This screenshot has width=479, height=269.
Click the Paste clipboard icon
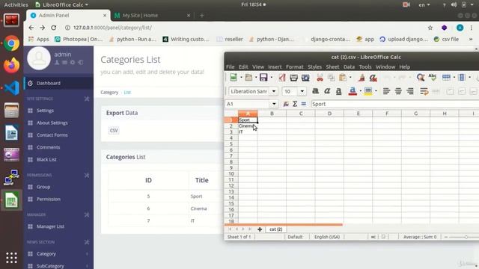point(343,78)
